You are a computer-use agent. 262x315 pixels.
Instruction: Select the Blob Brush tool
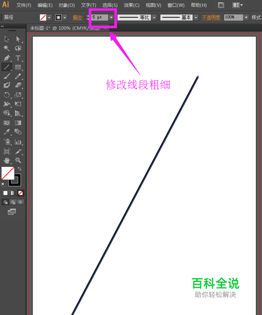7,85
